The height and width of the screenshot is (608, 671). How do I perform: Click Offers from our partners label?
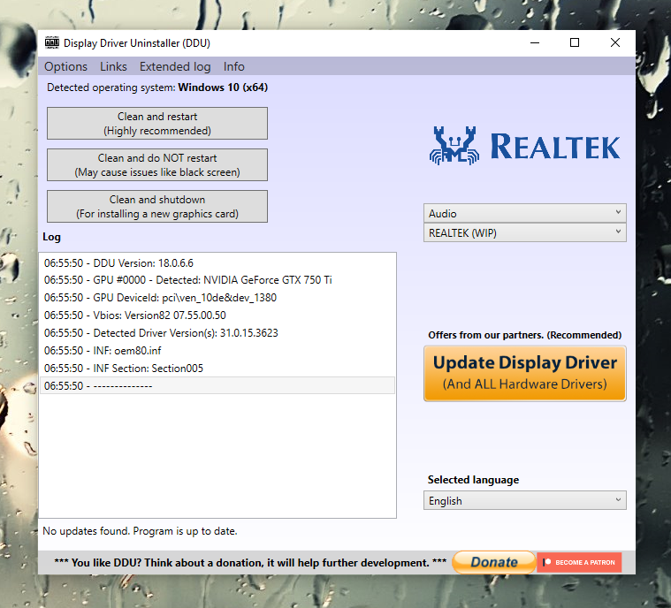[524, 335]
